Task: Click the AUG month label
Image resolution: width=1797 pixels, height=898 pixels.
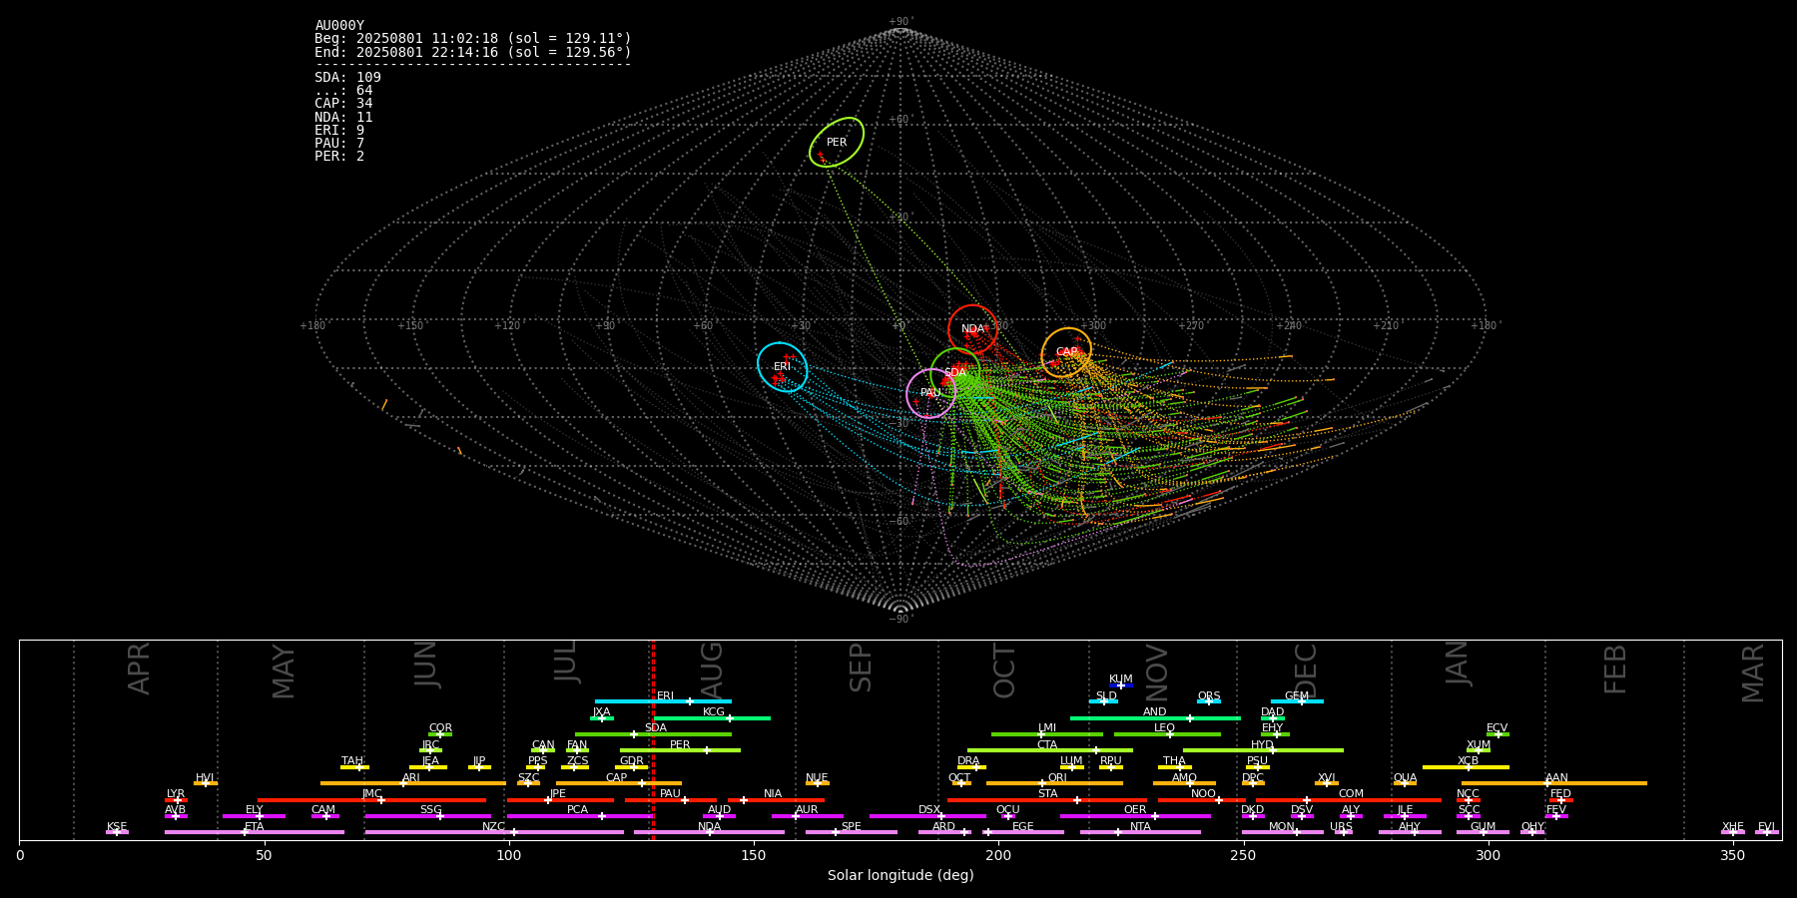Action: pyautogui.click(x=712, y=671)
